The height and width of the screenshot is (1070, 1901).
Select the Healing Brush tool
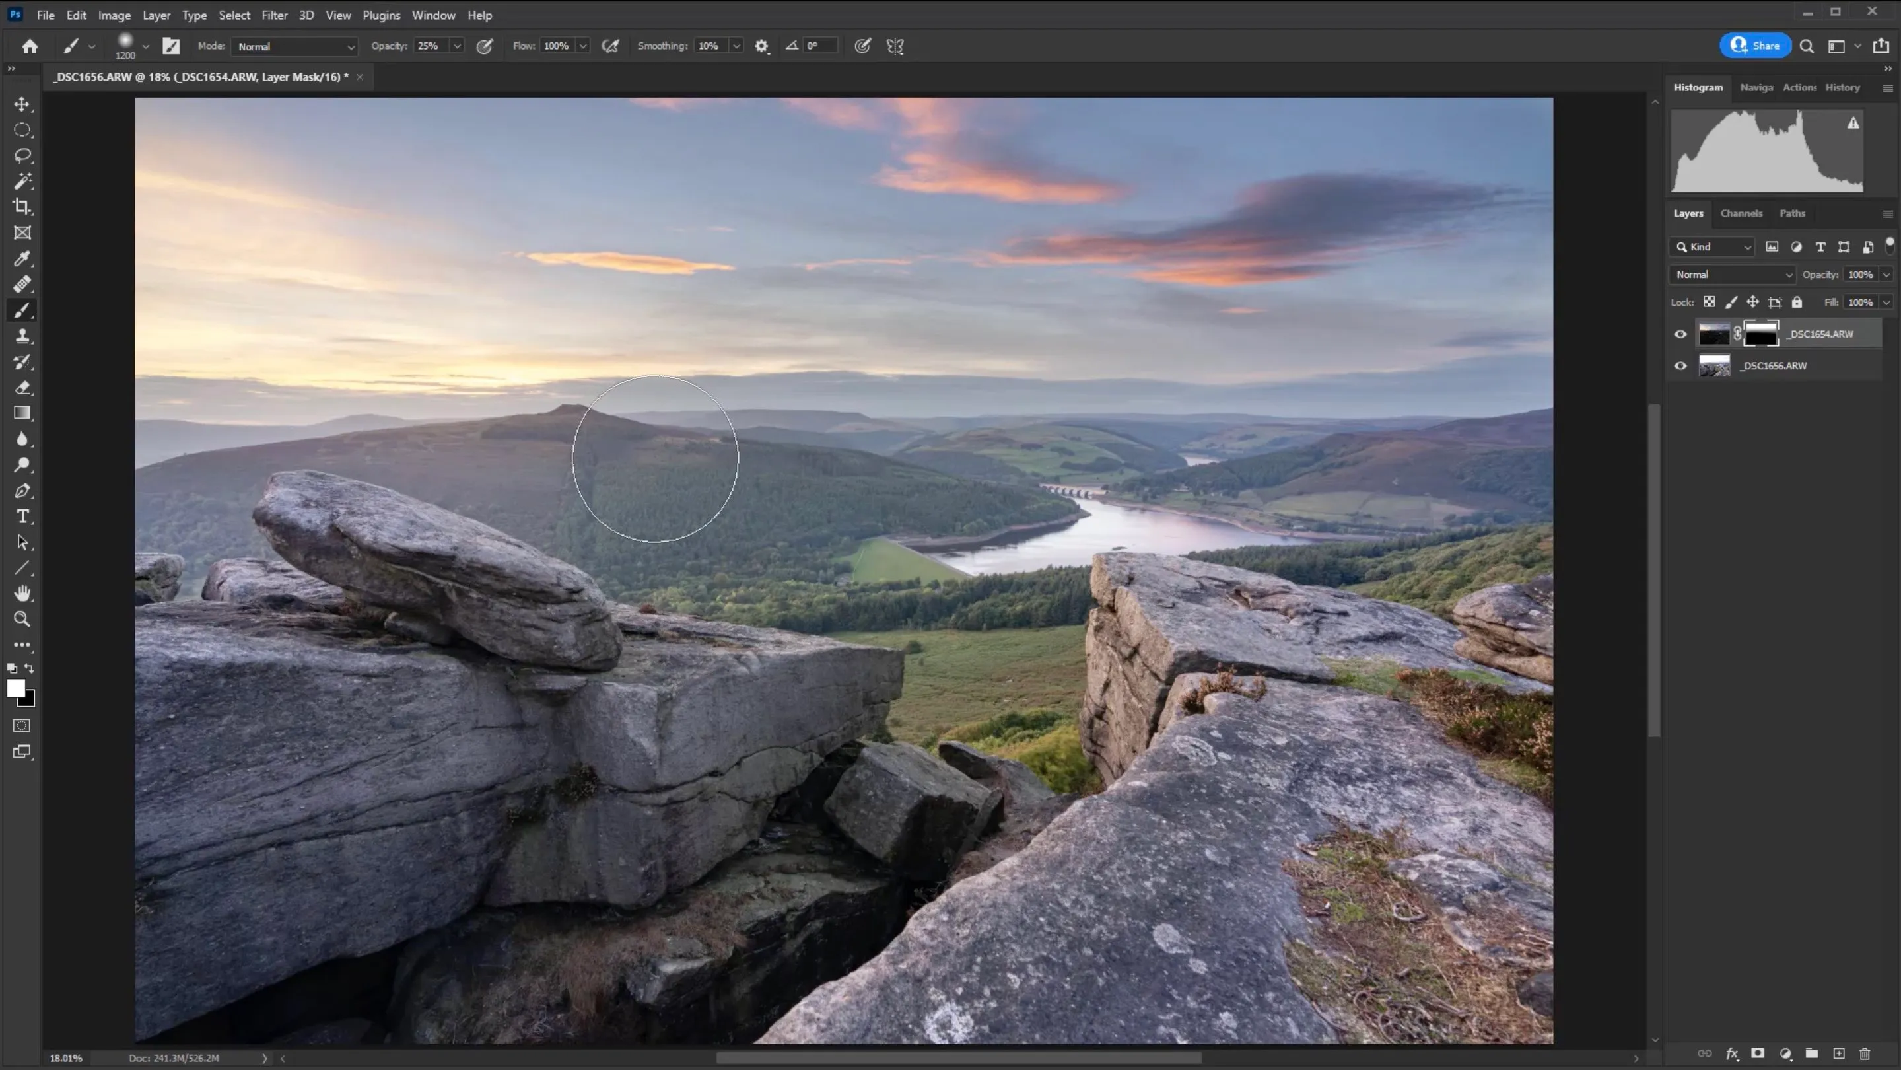coord(22,284)
